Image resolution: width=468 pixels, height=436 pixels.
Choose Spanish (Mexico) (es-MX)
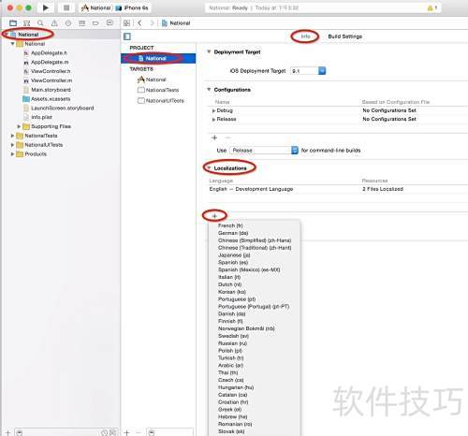[249, 269]
